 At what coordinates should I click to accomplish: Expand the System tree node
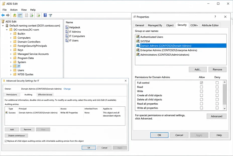pos(11,62)
